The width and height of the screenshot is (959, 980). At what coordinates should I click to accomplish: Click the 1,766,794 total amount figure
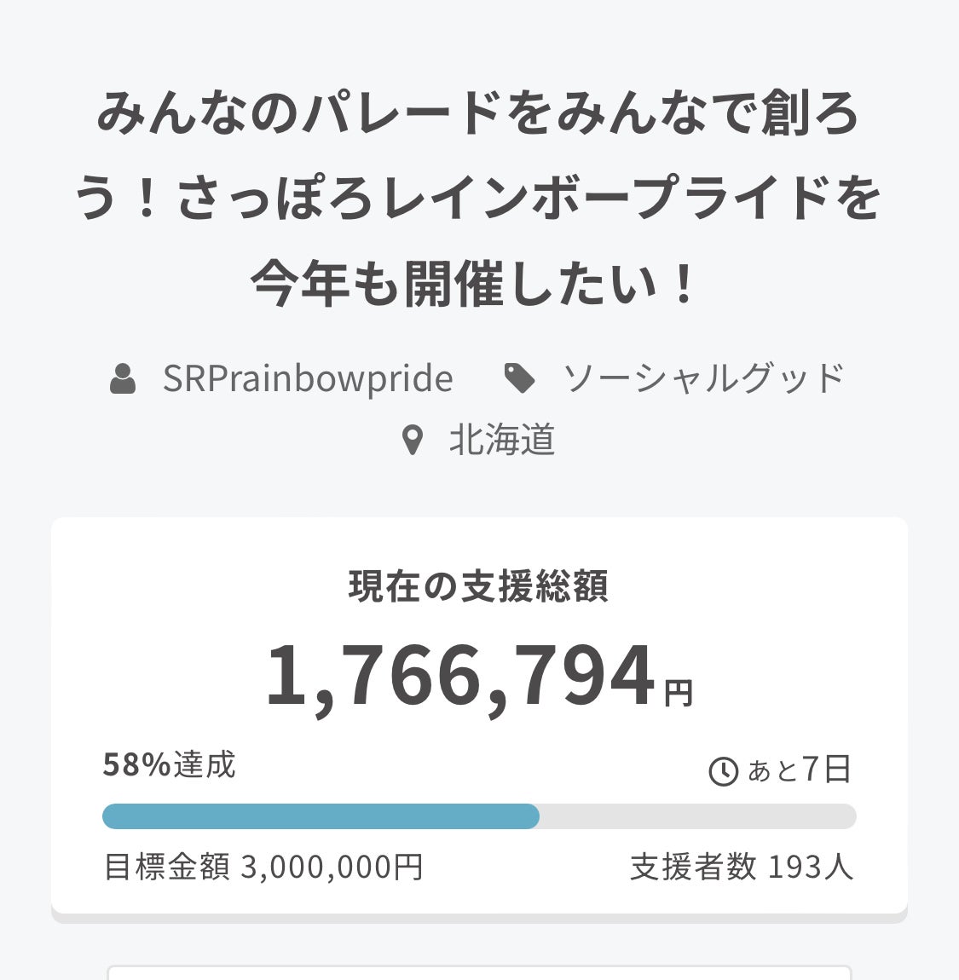coord(461,677)
